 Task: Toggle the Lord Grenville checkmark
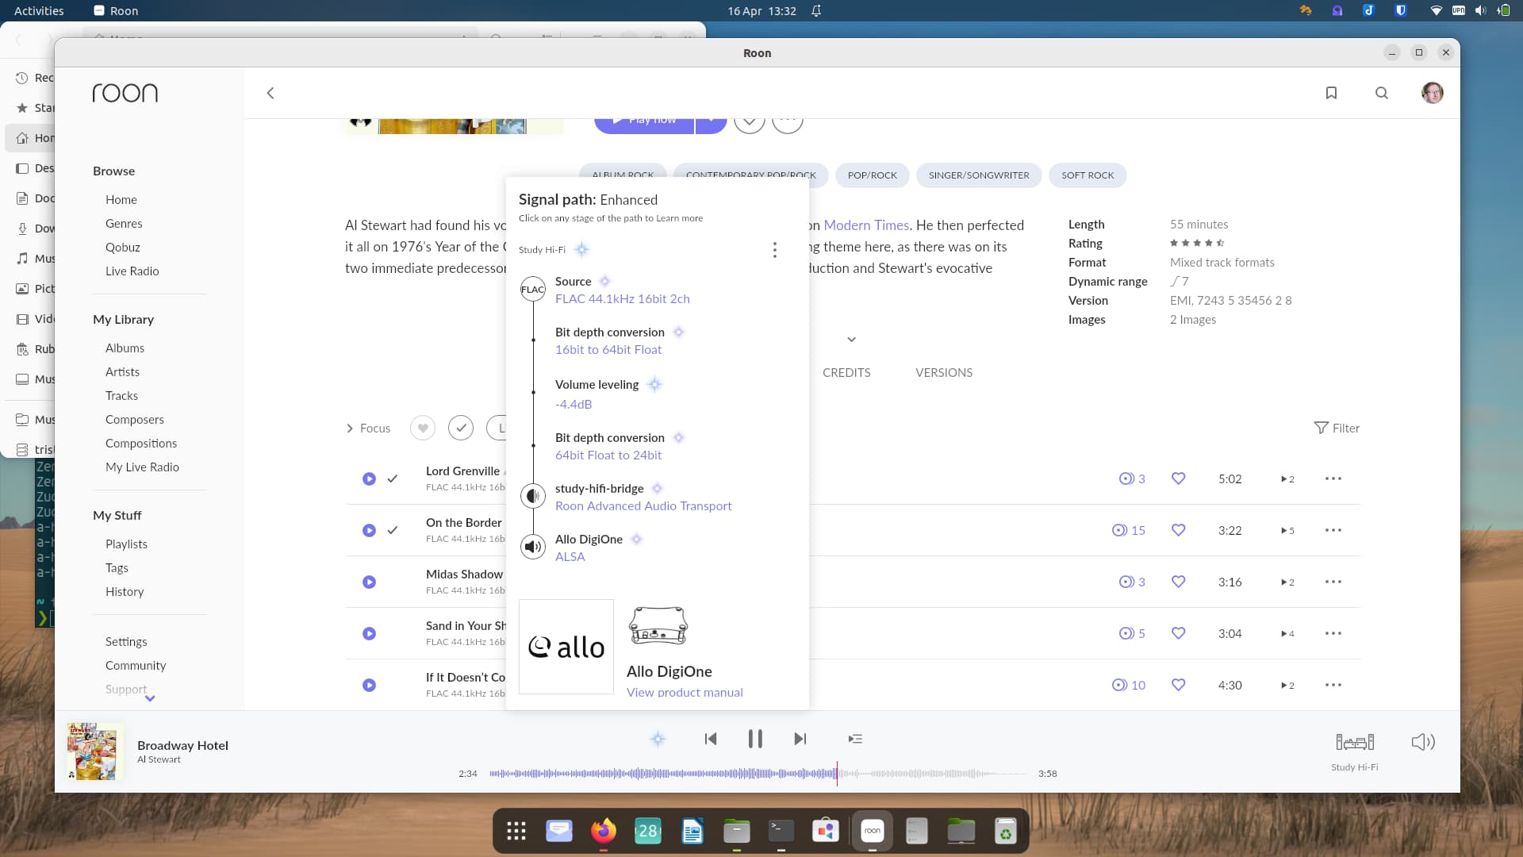coord(392,478)
